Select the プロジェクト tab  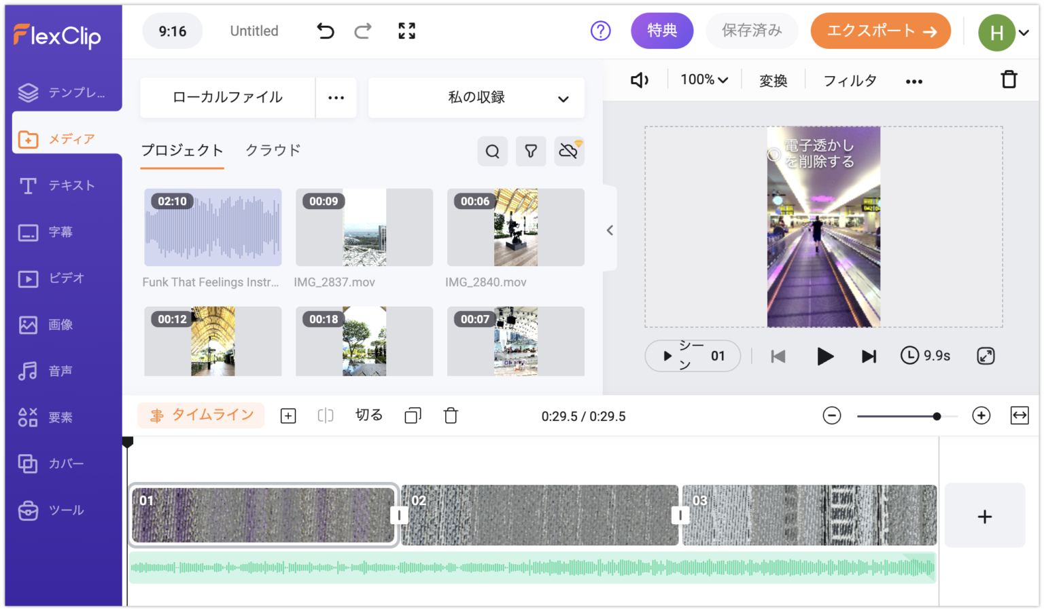(182, 150)
